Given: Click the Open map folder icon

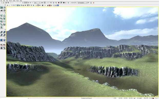Looking at the screenshot, I should tap(3, 3).
